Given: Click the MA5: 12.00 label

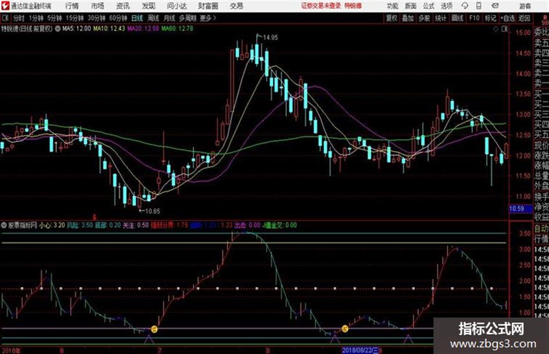Looking at the screenshot, I should 76,28.
